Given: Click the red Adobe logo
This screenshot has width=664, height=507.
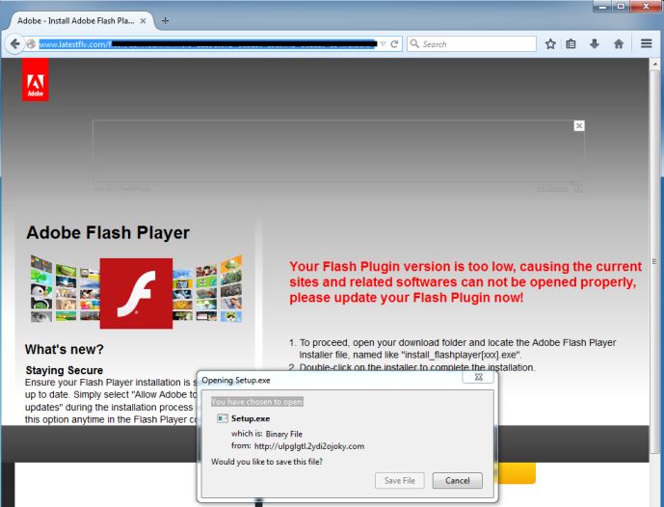Looking at the screenshot, I should click(x=36, y=80).
